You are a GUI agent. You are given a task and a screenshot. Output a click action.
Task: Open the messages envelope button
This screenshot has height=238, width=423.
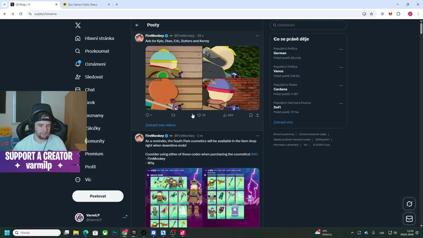tap(409, 219)
